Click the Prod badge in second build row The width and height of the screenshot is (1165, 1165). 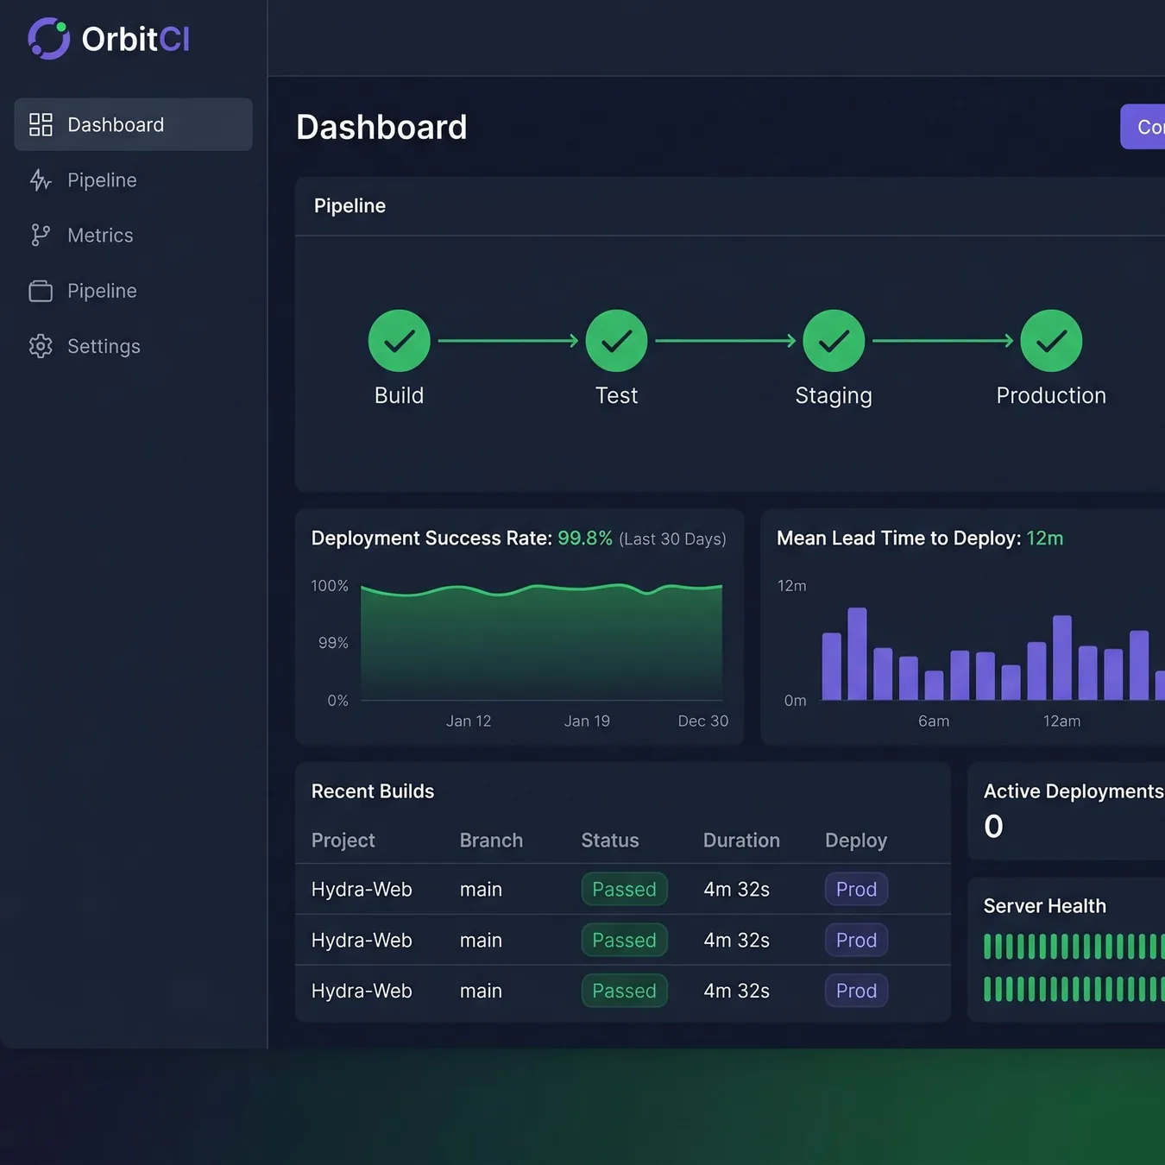click(857, 941)
